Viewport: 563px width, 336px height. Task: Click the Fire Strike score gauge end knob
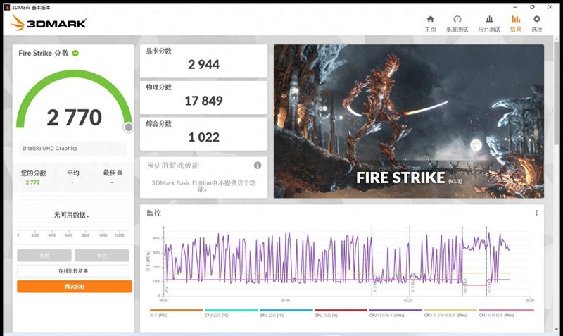tap(128, 127)
